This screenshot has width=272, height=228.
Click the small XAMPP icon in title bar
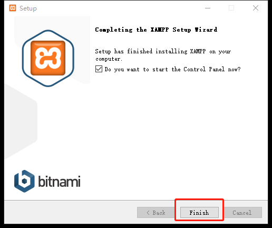[13, 8]
